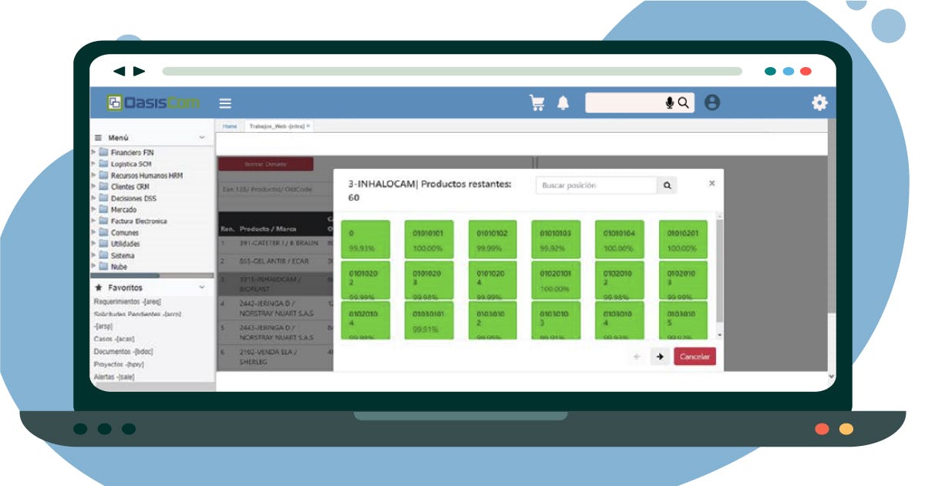Click the OasisCom logo
This screenshot has height=486, width=925.
(x=153, y=103)
